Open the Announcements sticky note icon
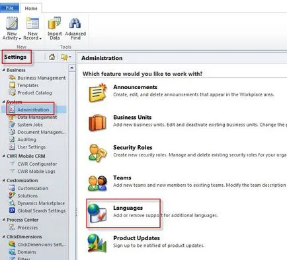Viewport: 287px width, 260px height. (97, 92)
